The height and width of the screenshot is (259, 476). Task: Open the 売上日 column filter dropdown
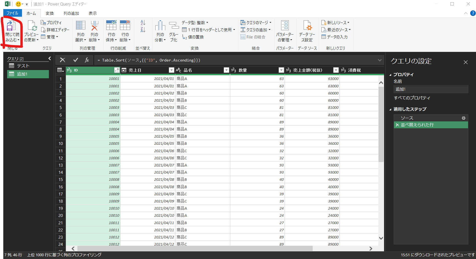[171, 70]
